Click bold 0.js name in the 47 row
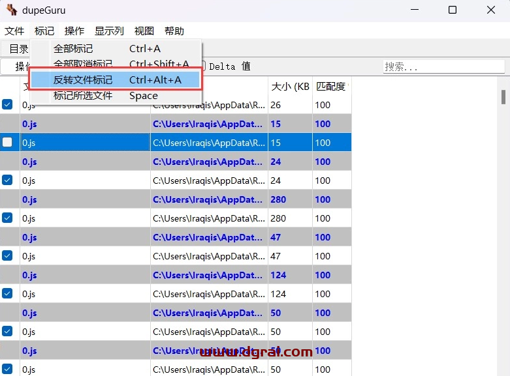 (x=29, y=237)
